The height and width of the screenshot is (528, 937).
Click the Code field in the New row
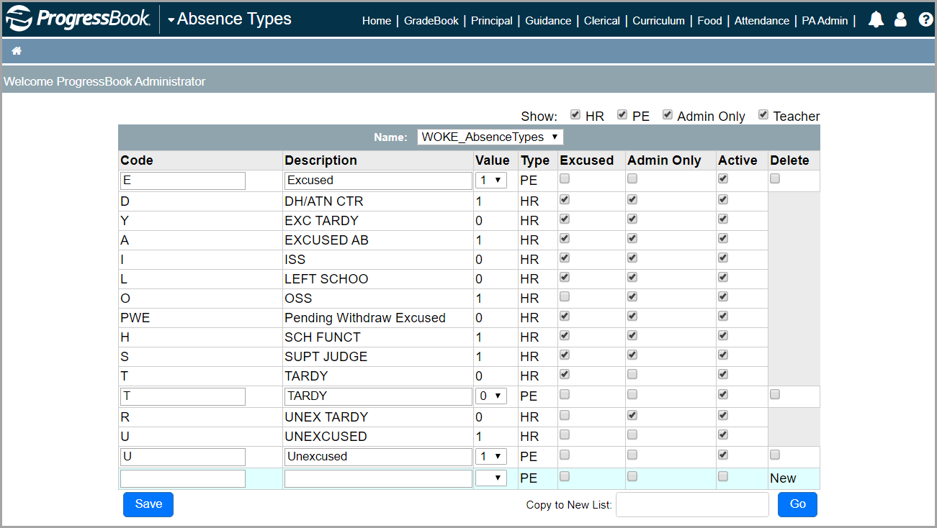(182, 477)
